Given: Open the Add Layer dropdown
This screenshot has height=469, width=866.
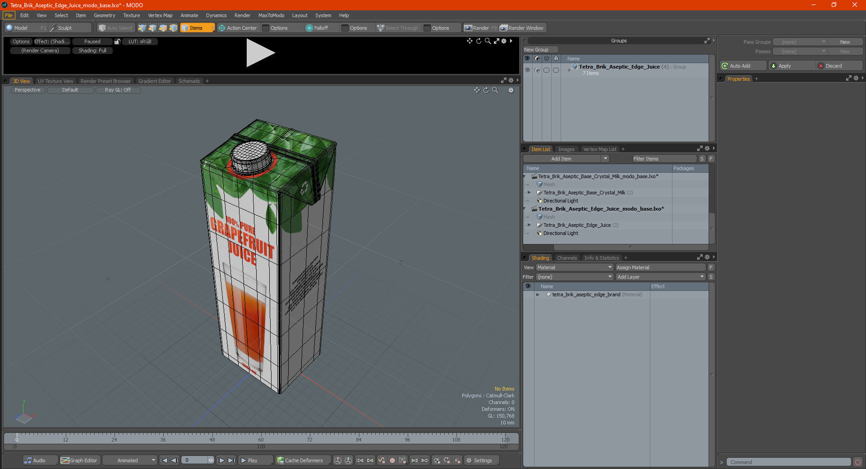Looking at the screenshot, I should 660,277.
